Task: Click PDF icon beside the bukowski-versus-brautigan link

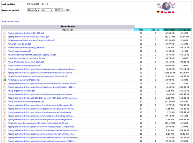Action: point(4,69)
